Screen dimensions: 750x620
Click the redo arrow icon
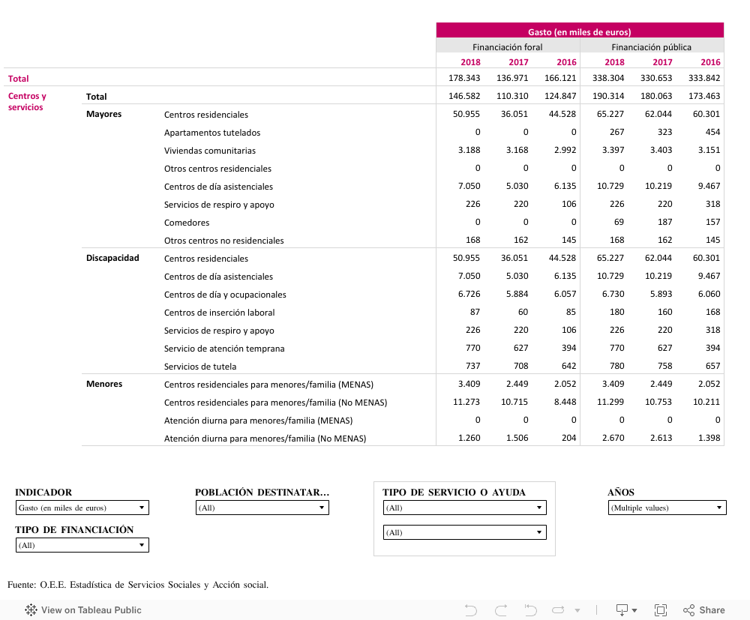(x=501, y=610)
